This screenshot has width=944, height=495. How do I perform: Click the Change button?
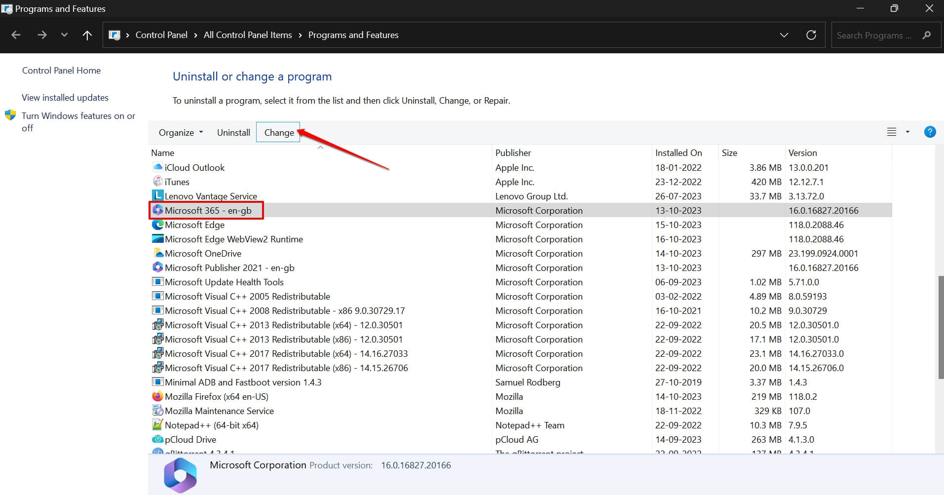click(x=278, y=132)
